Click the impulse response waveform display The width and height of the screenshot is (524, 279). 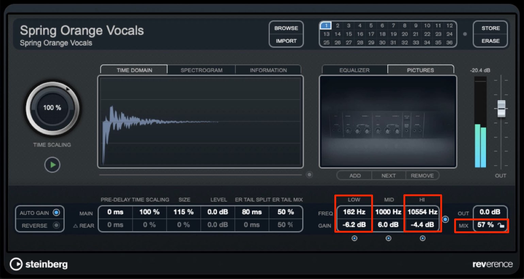point(200,121)
